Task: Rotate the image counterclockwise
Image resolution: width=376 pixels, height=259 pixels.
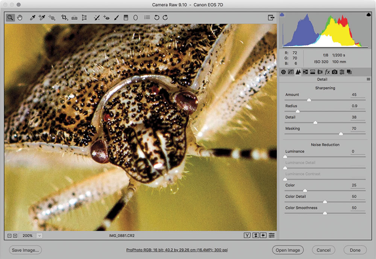Action: [x=156, y=17]
